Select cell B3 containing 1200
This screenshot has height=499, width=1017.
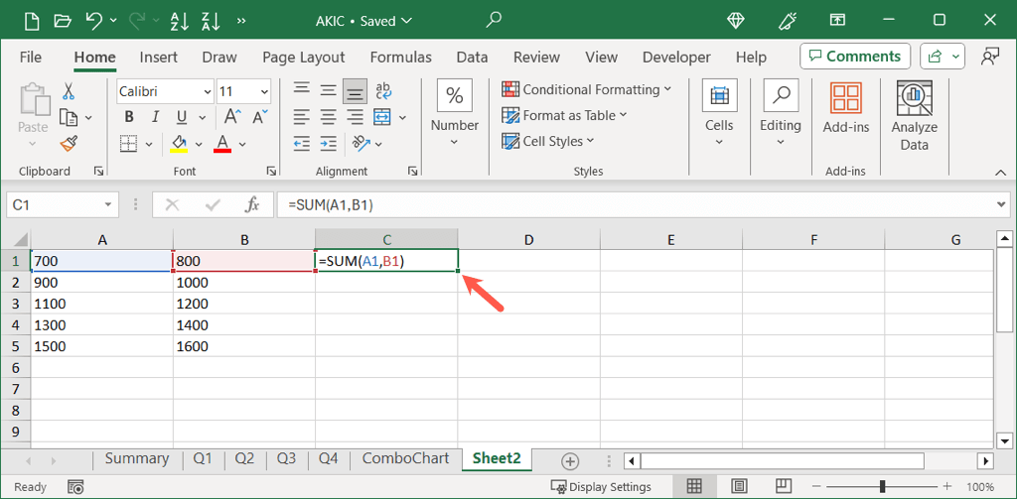[x=244, y=304]
